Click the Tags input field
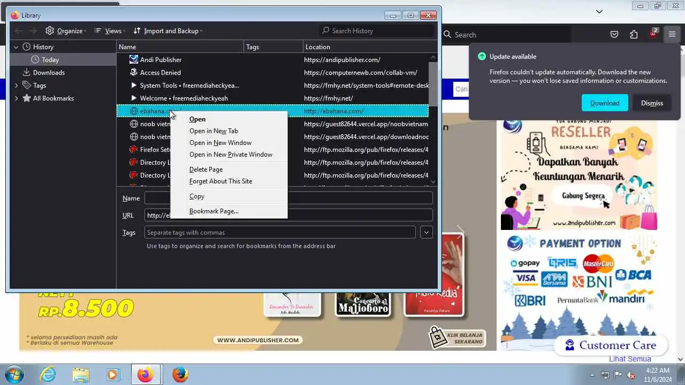This screenshot has width=685, height=385. 280,233
